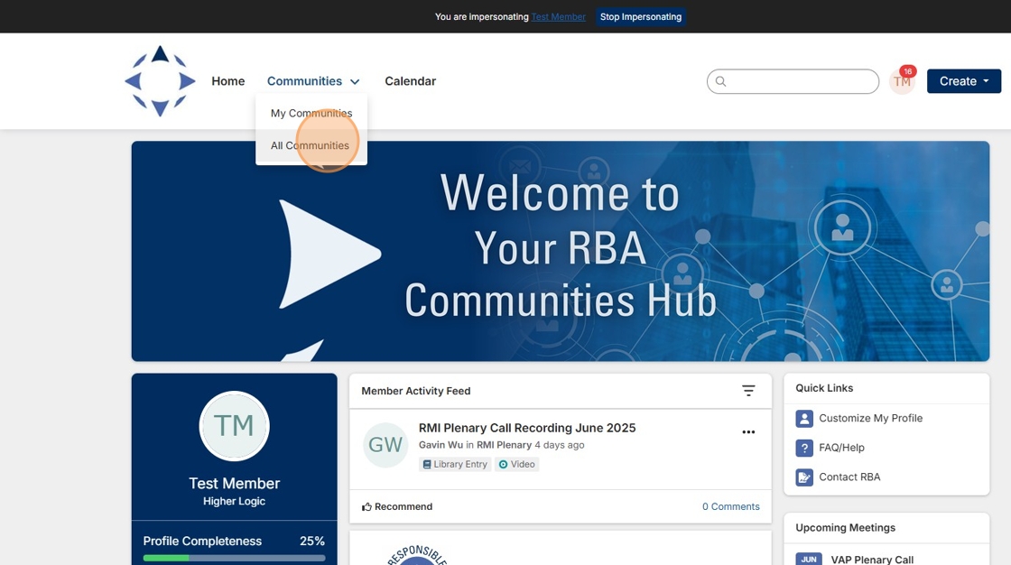
Task: Open Gavin Wu's profile link
Action: 441,445
